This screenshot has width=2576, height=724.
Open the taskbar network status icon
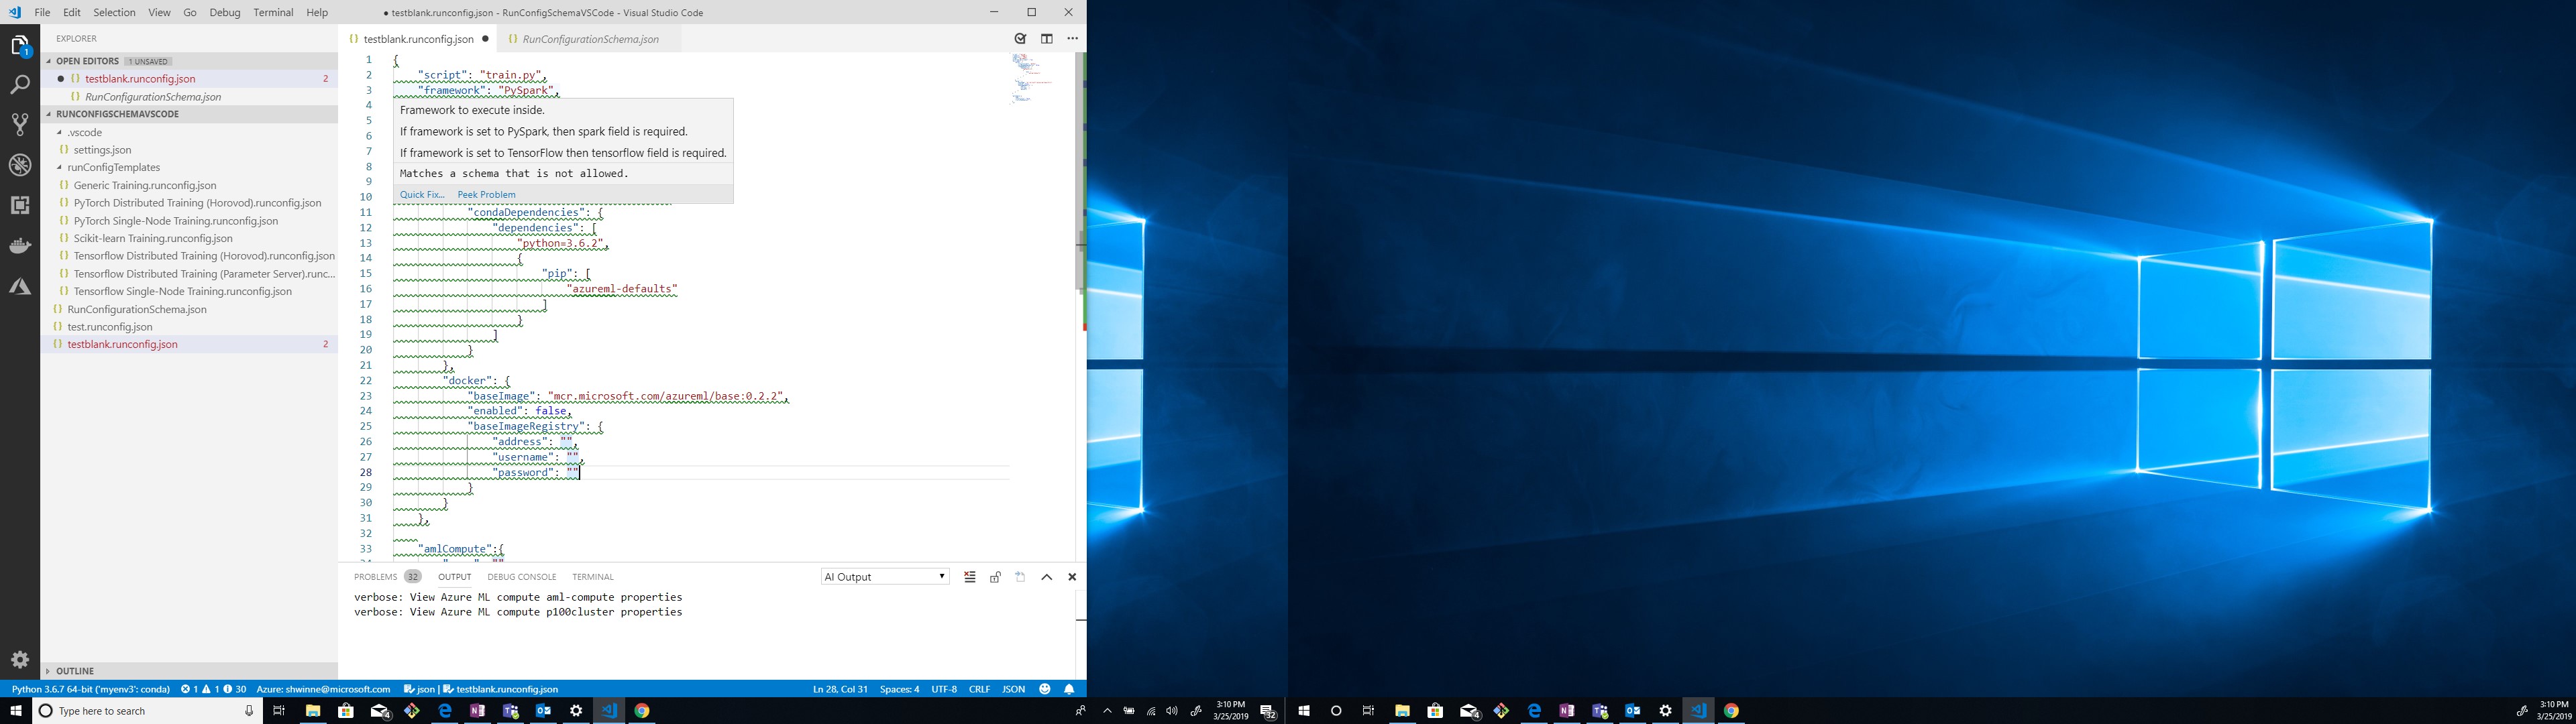tap(1151, 711)
